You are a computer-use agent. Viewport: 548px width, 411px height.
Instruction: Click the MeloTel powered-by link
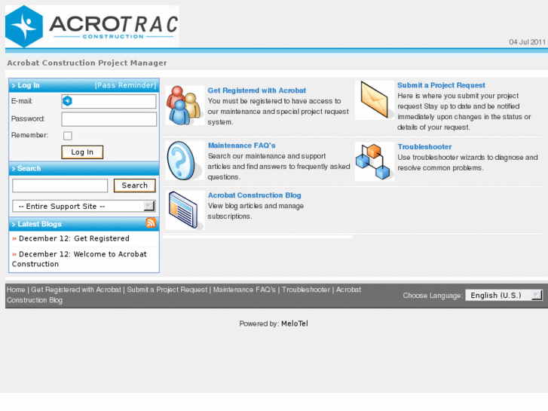pyautogui.click(x=295, y=324)
